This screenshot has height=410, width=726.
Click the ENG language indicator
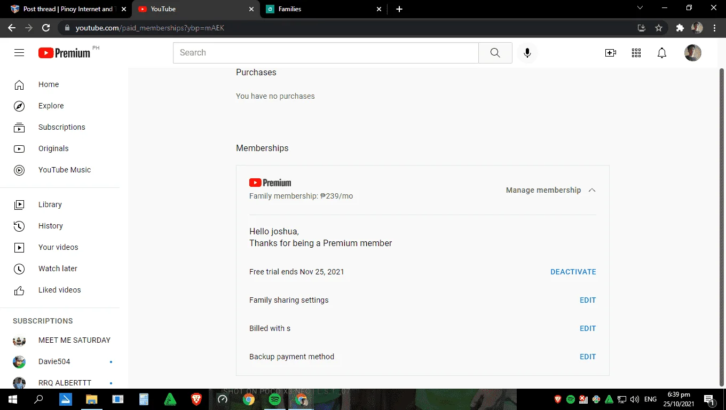click(650, 399)
